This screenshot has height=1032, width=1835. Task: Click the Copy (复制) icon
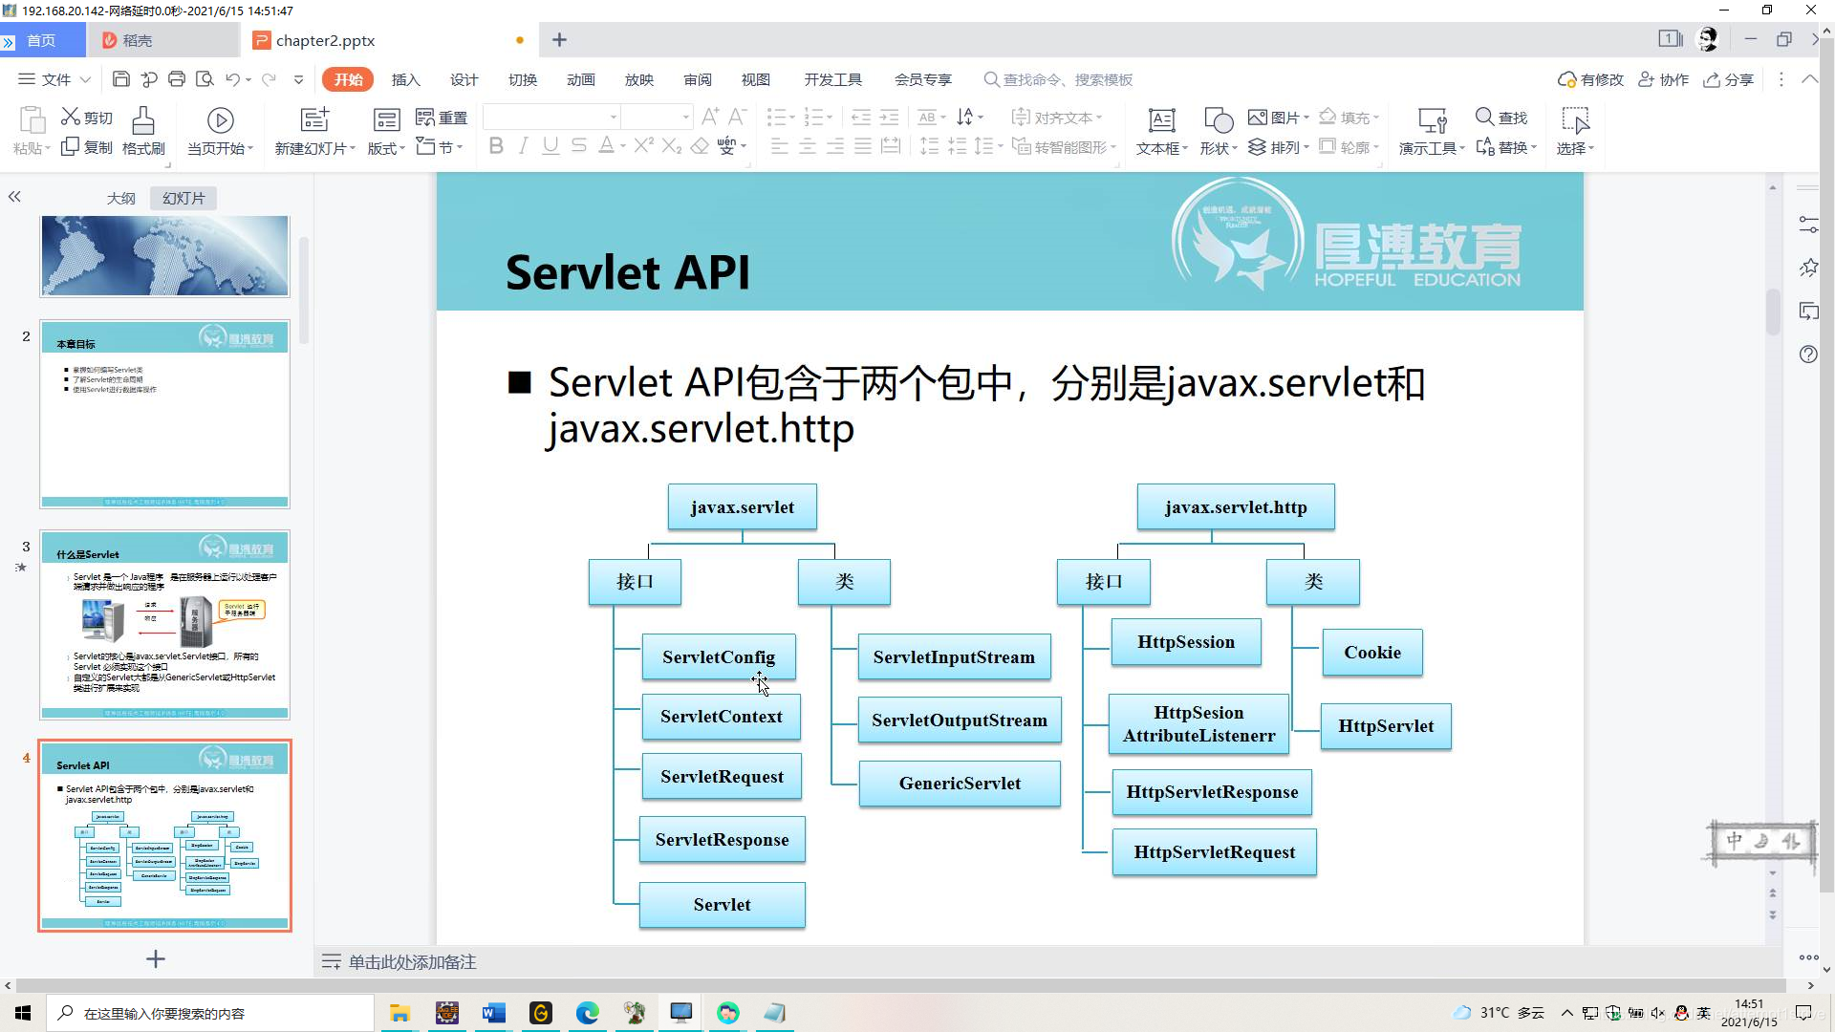tap(70, 147)
